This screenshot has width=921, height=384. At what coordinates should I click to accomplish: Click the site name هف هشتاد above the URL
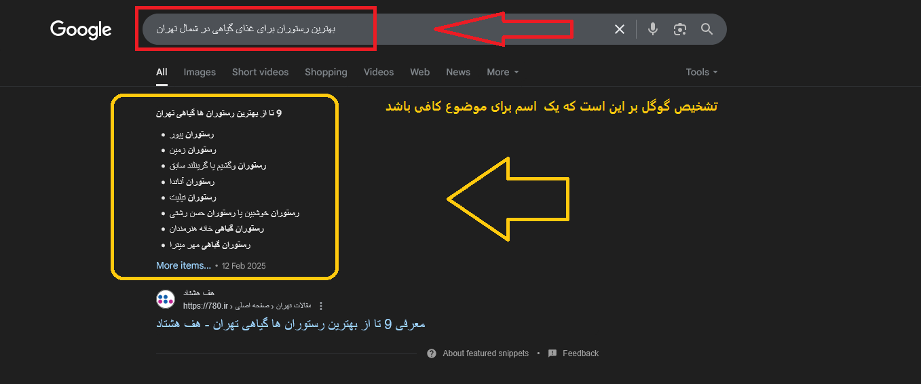pyautogui.click(x=199, y=292)
